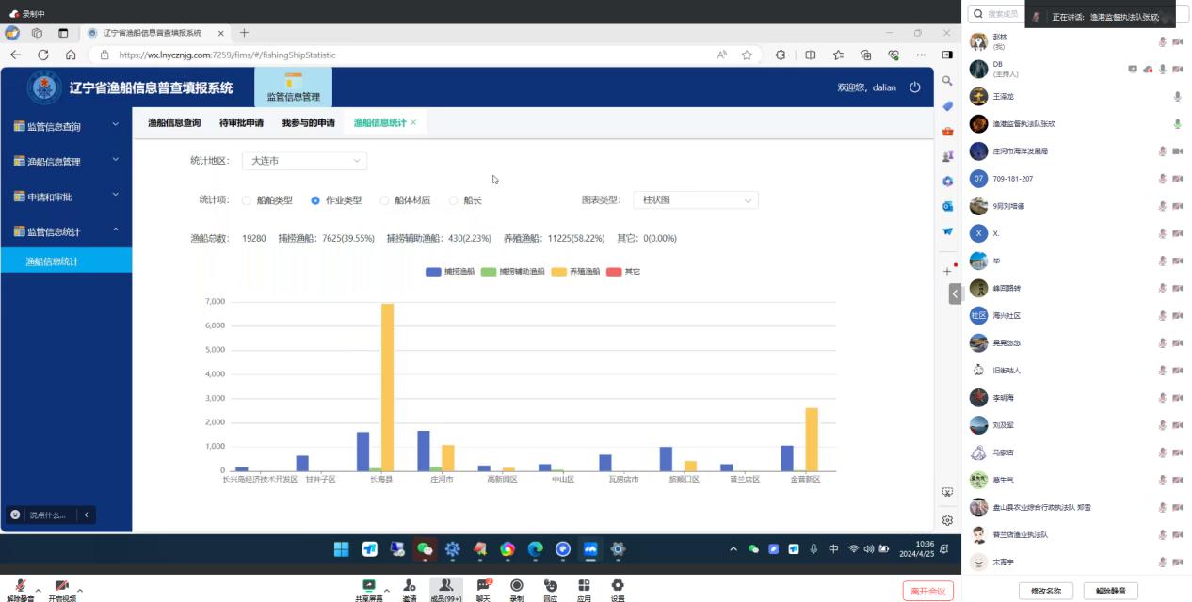The width and height of the screenshot is (1192, 602).
Task: Click the 解除静音 microphone icon
Action: [x=20, y=586]
